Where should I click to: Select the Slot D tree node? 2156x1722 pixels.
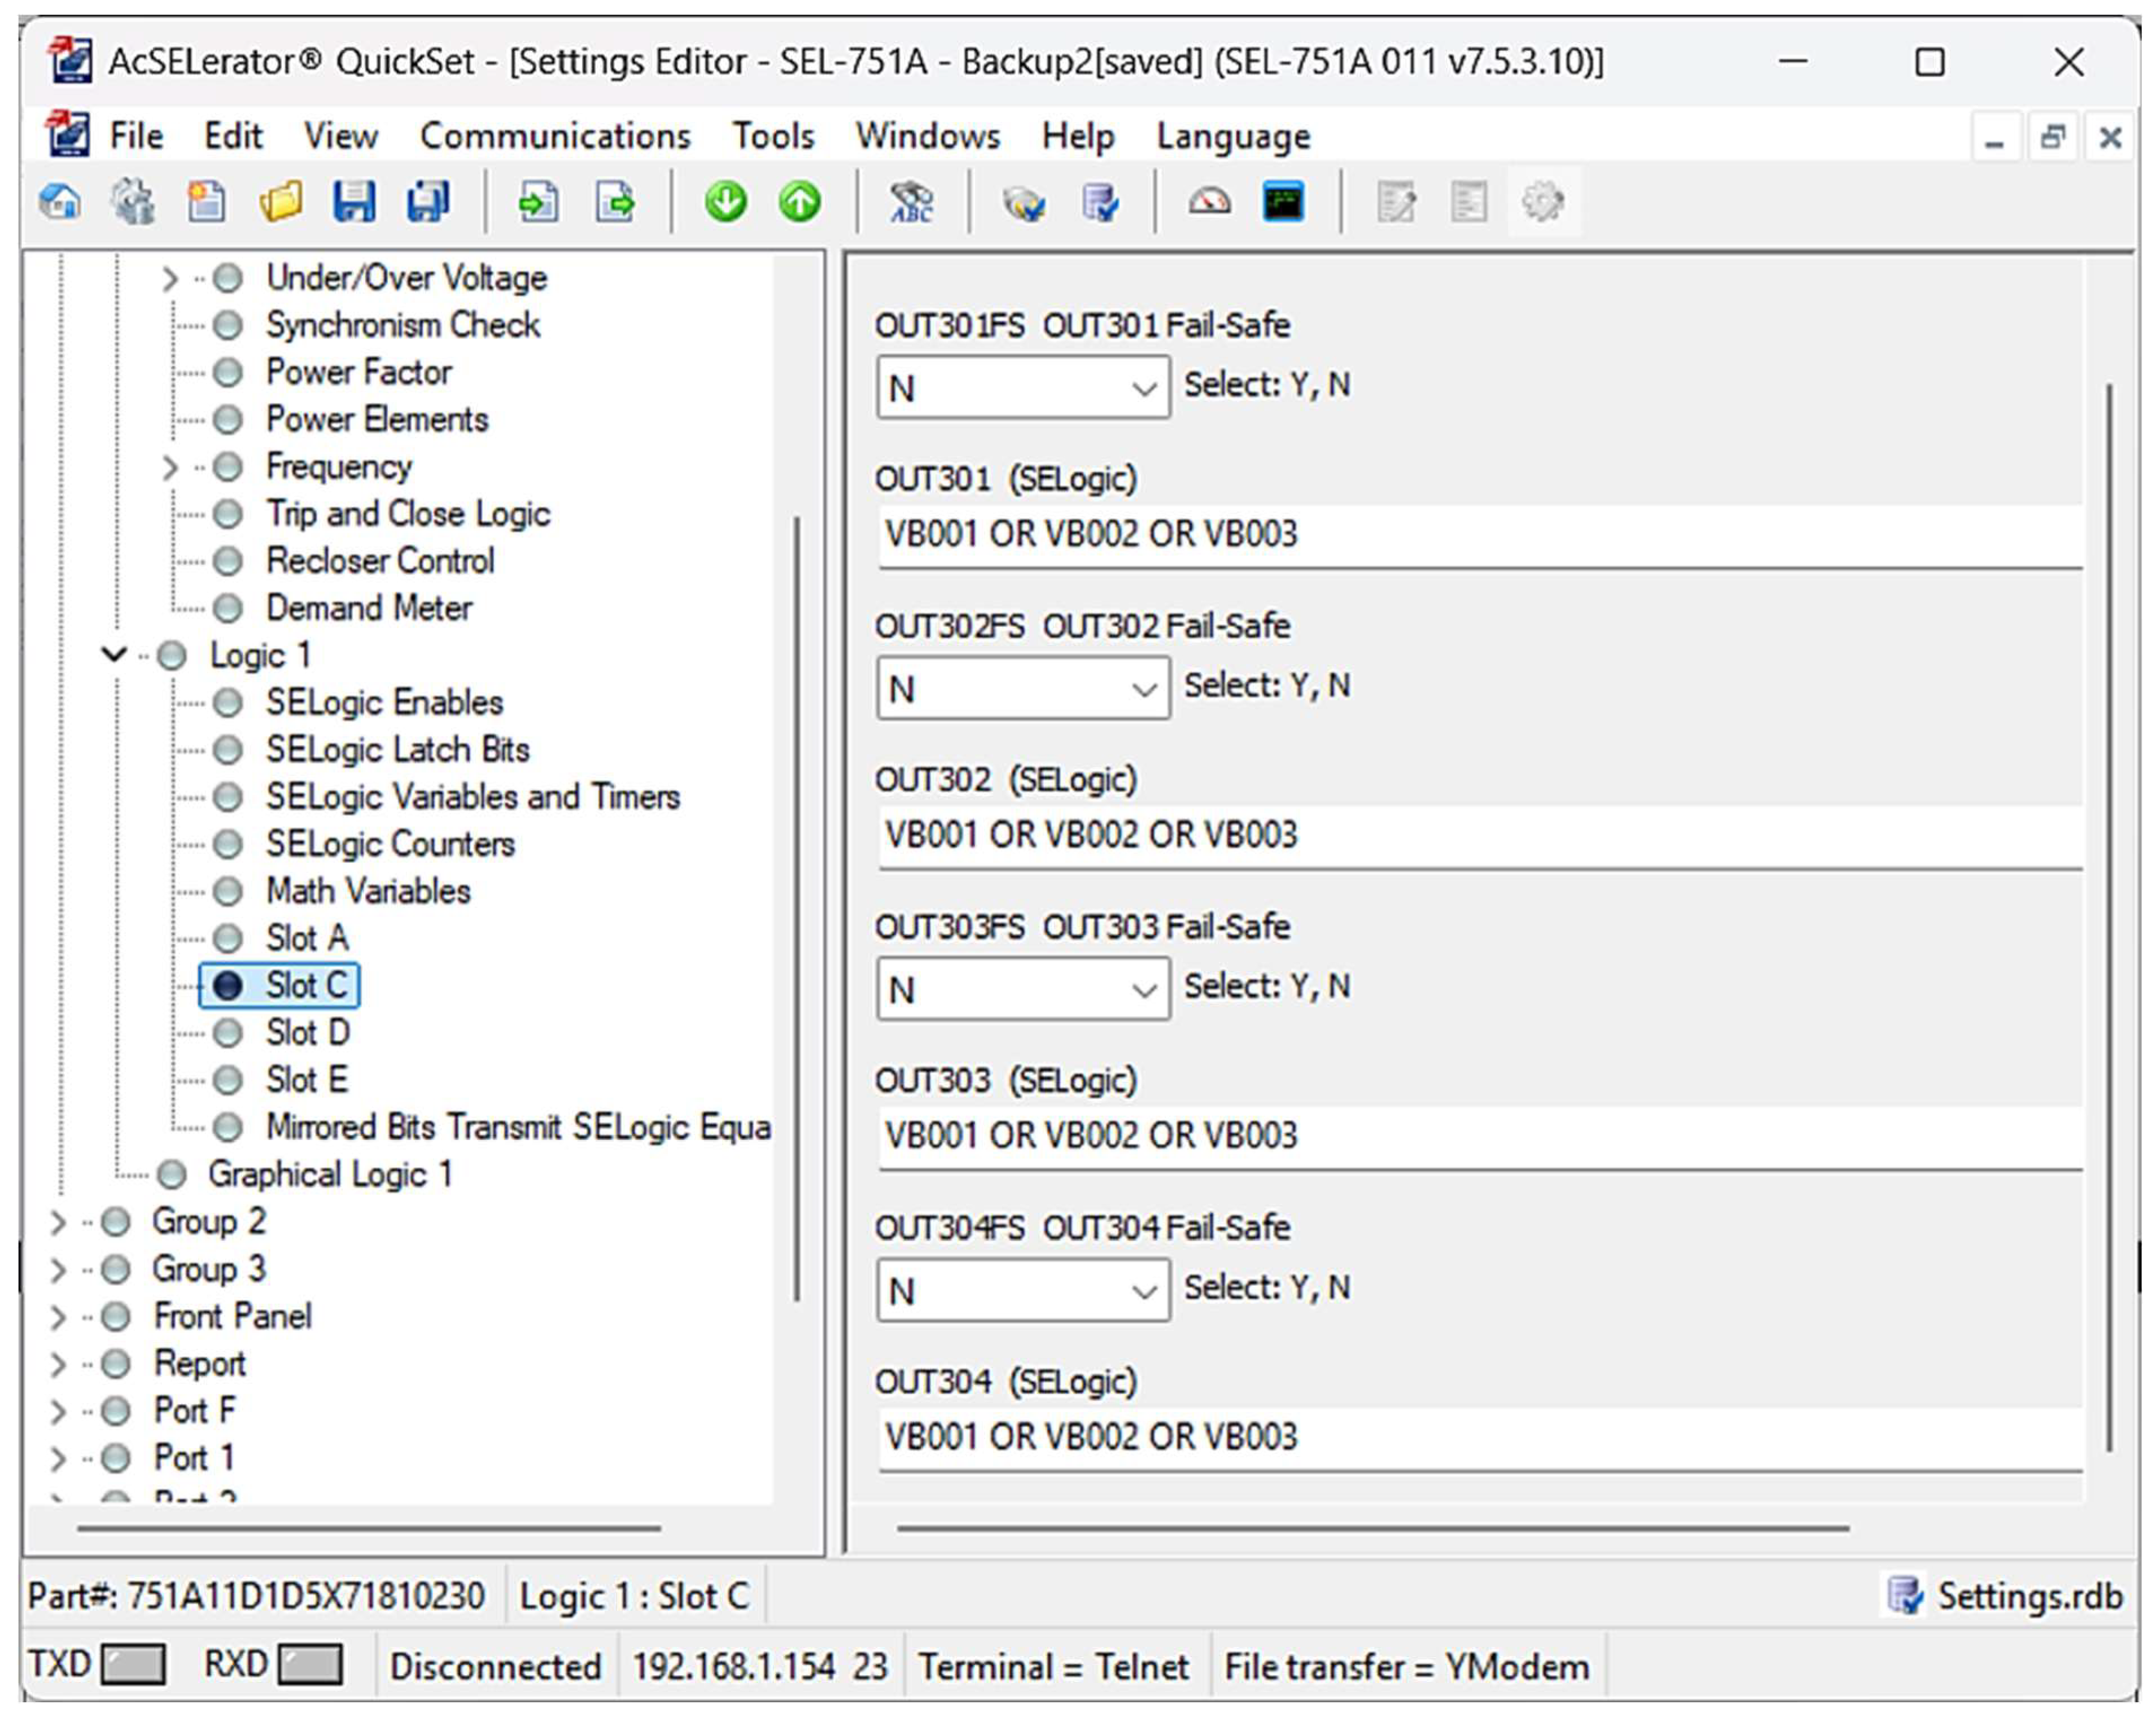(x=307, y=1032)
